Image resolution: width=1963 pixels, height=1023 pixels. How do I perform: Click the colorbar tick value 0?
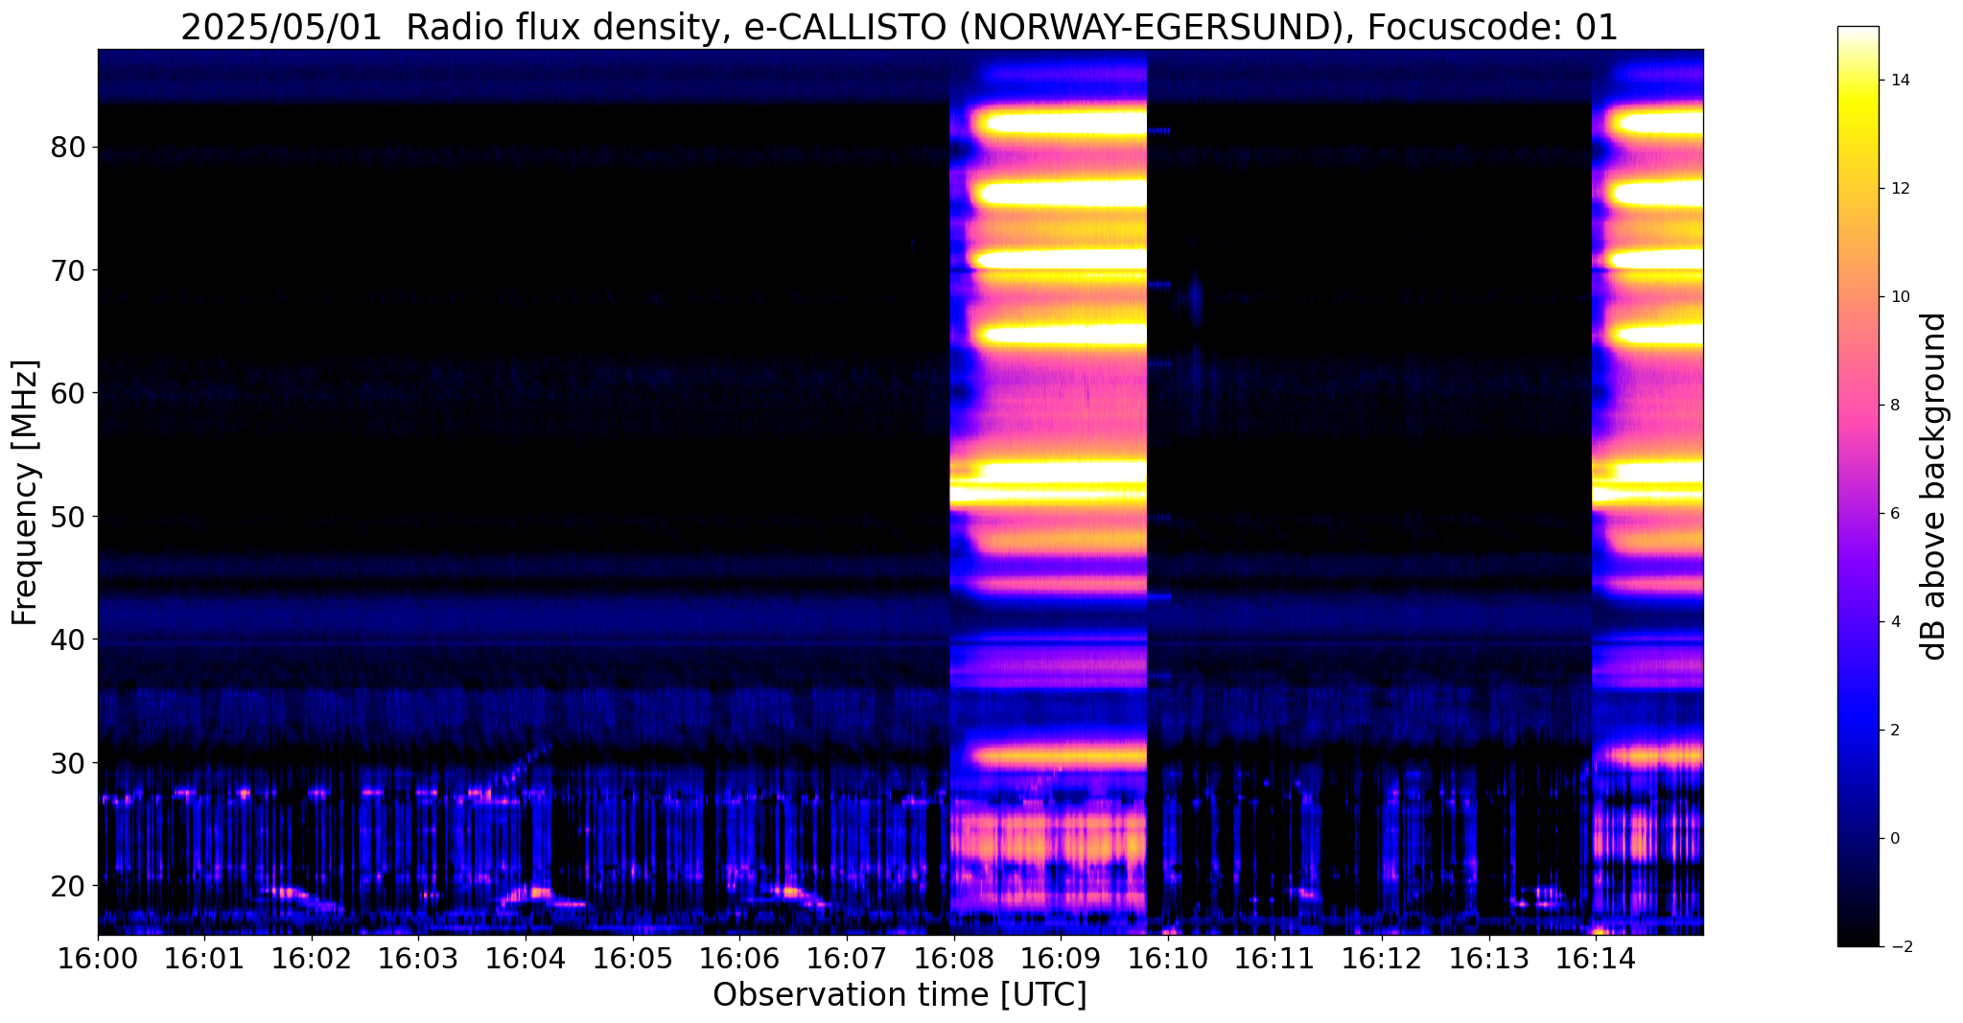click(x=1894, y=839)
